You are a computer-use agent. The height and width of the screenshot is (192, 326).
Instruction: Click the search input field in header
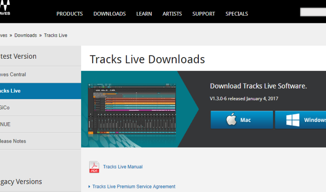pyautogui.click(x=313, y=12)
